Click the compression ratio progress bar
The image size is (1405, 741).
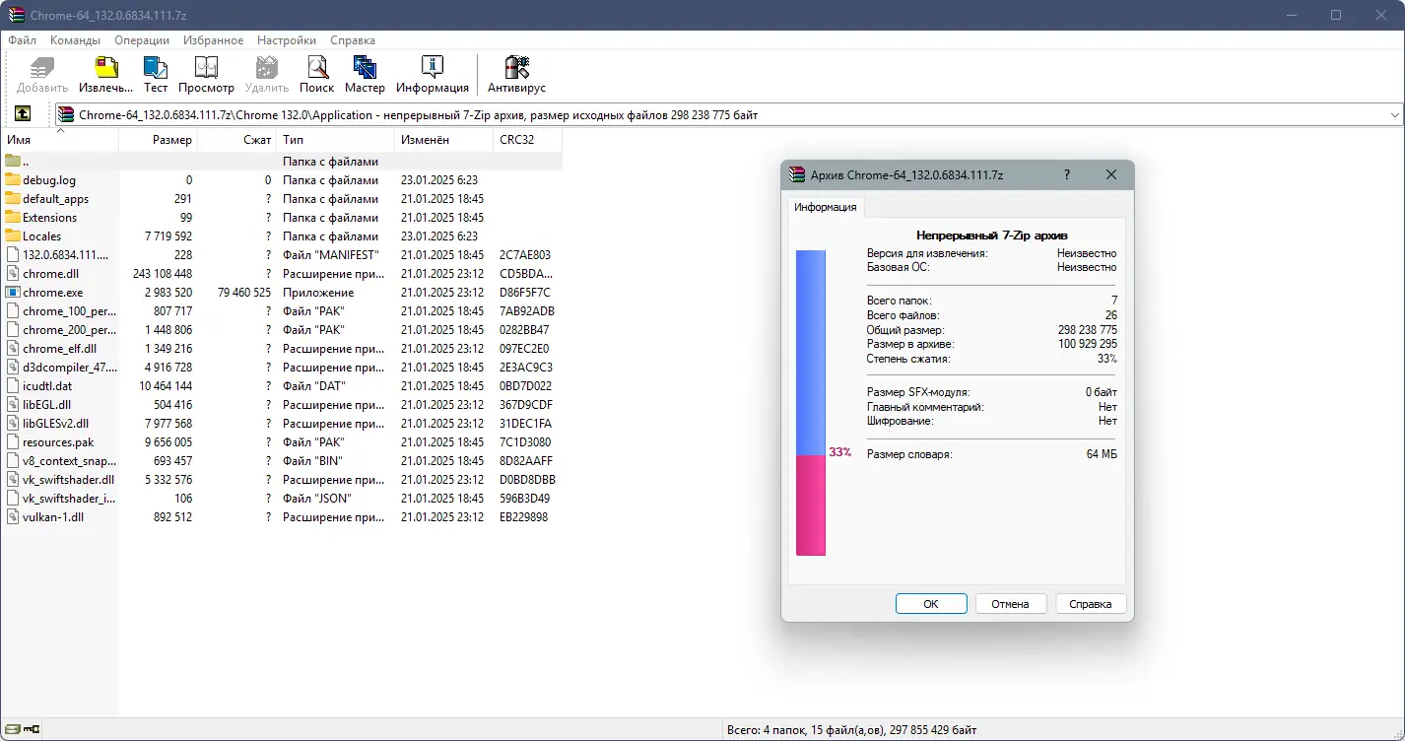[811, 394]
